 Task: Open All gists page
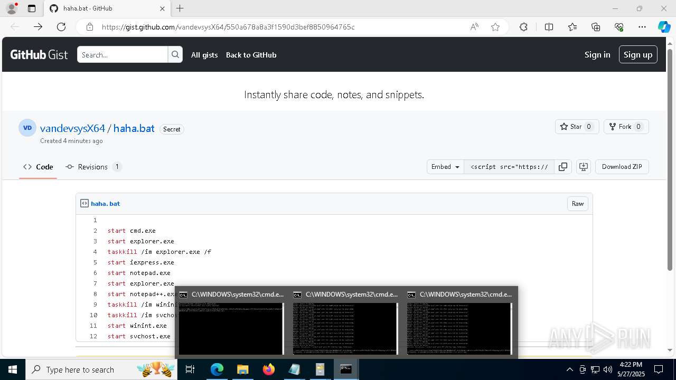click(x=204, y=55)
